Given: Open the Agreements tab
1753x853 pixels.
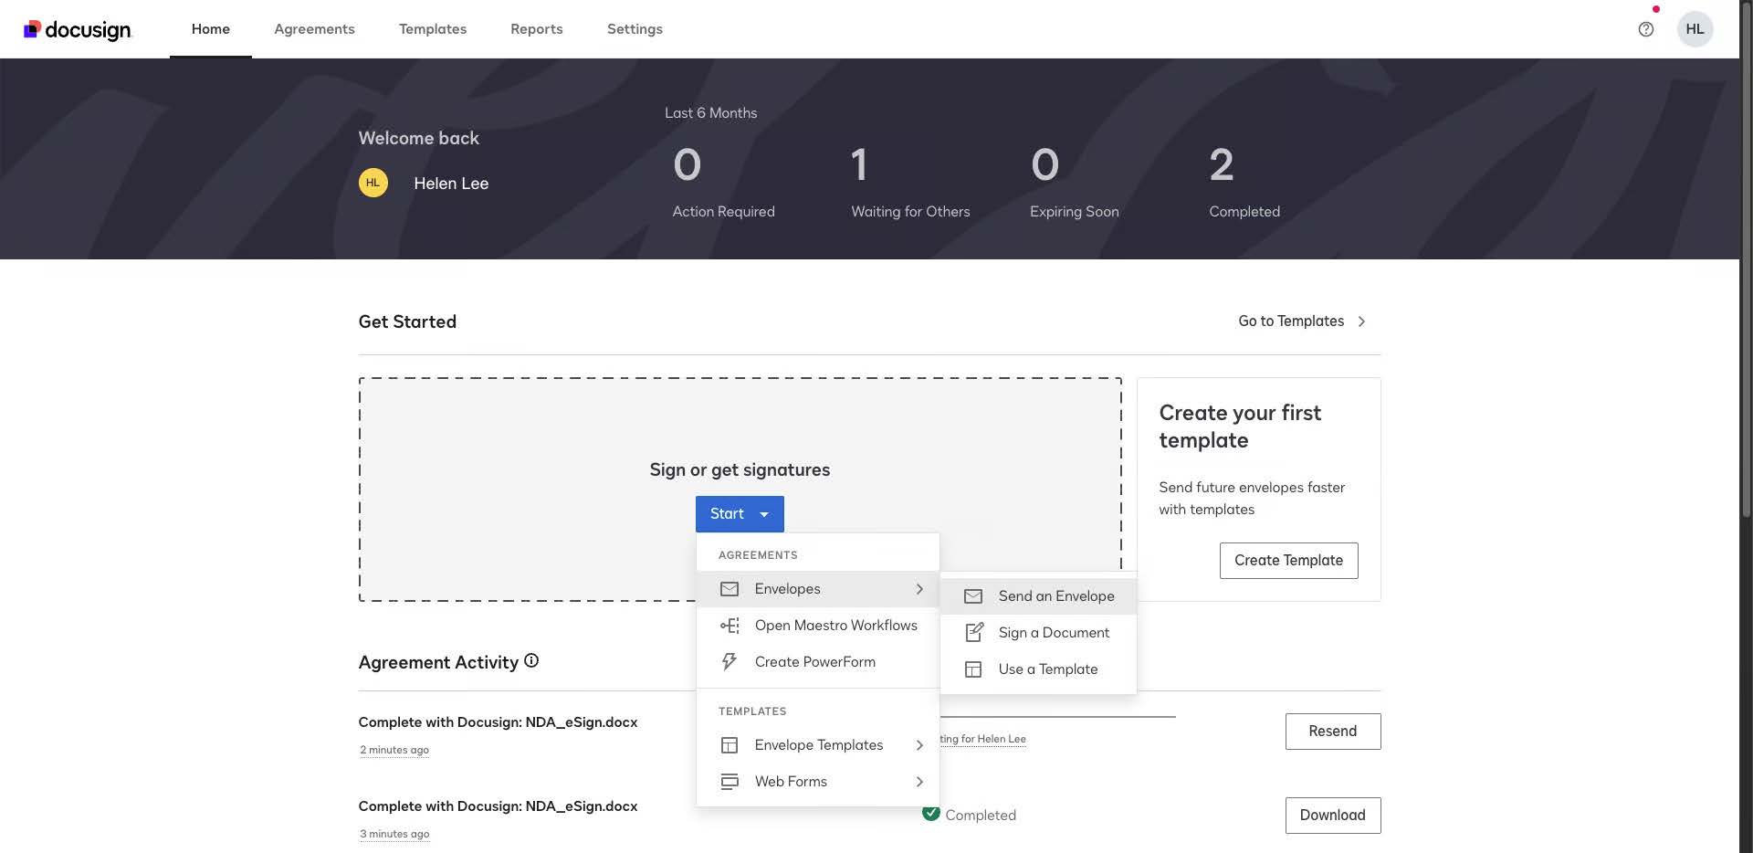Looking at the screenshot, I should tap(314, 29).
